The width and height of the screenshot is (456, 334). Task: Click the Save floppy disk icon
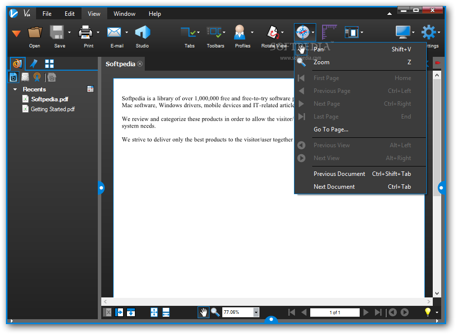57,32
